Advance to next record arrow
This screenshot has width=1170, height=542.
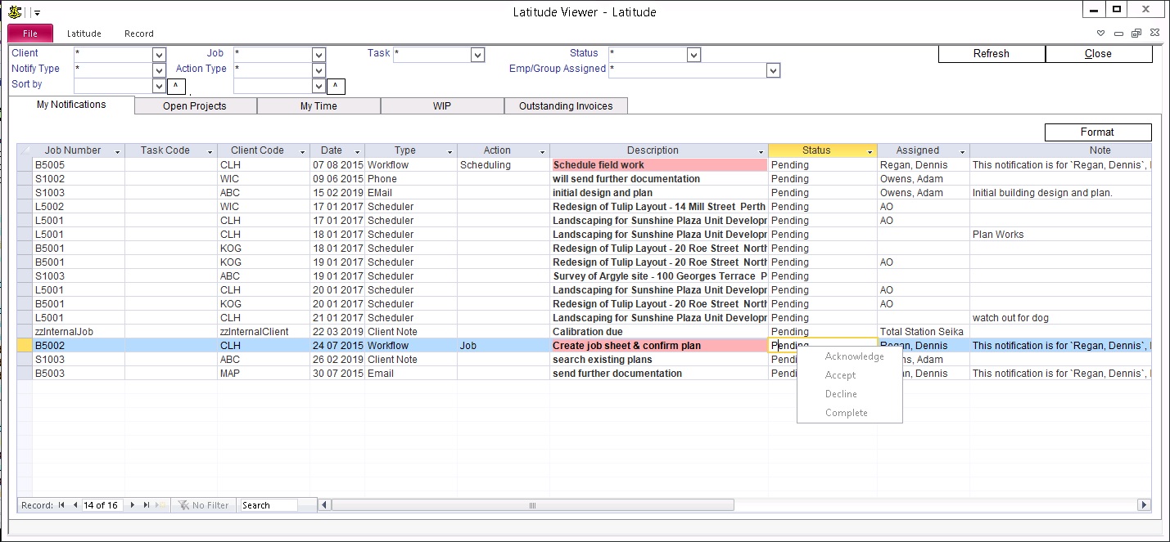pyautogui.click(x=133, y=505)
